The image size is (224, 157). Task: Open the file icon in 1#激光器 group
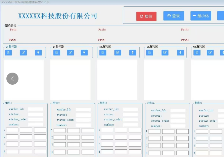point(8,53)
